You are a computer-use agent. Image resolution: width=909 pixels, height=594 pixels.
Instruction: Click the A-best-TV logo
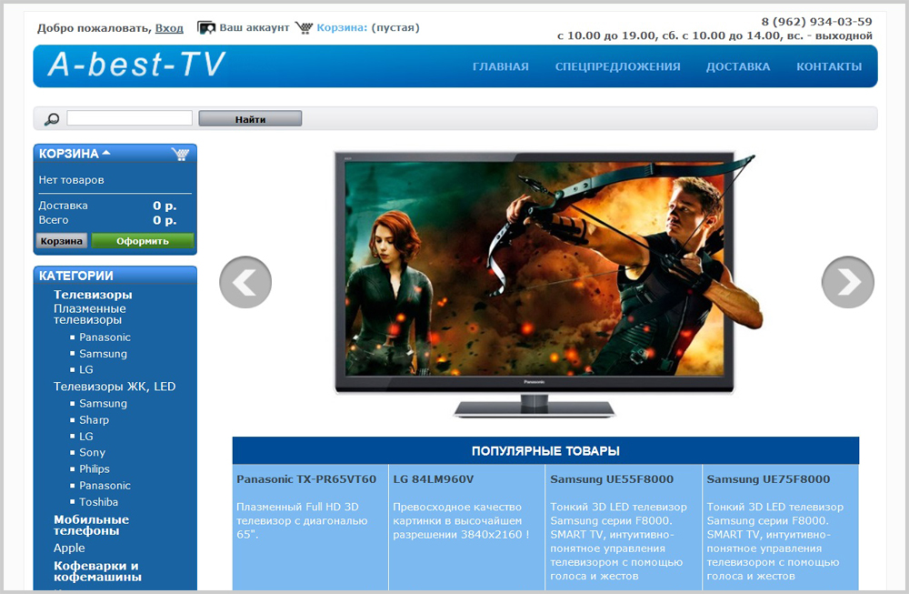tap(136, 65)
